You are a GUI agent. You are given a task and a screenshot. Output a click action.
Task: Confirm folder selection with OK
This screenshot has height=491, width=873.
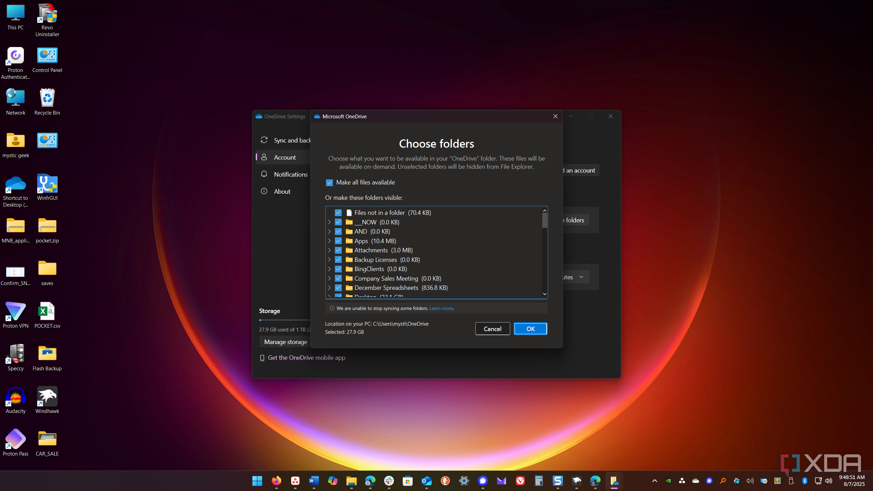tap(530, 329)
